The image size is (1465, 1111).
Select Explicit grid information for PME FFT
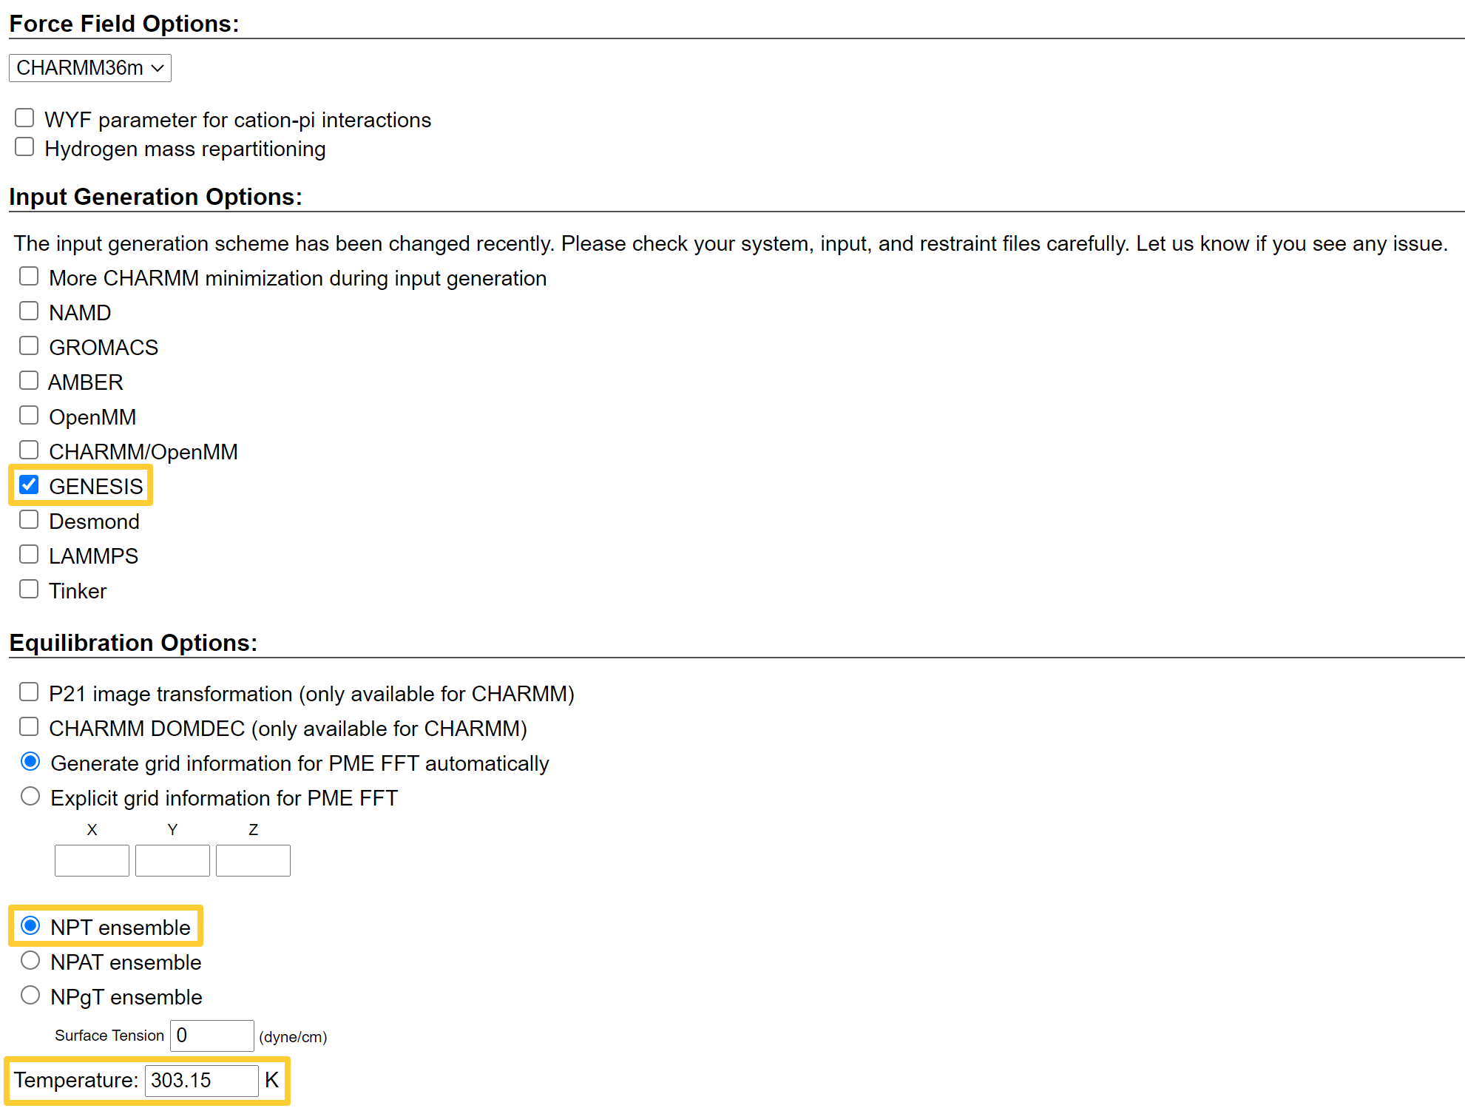[x=30, y=797]
